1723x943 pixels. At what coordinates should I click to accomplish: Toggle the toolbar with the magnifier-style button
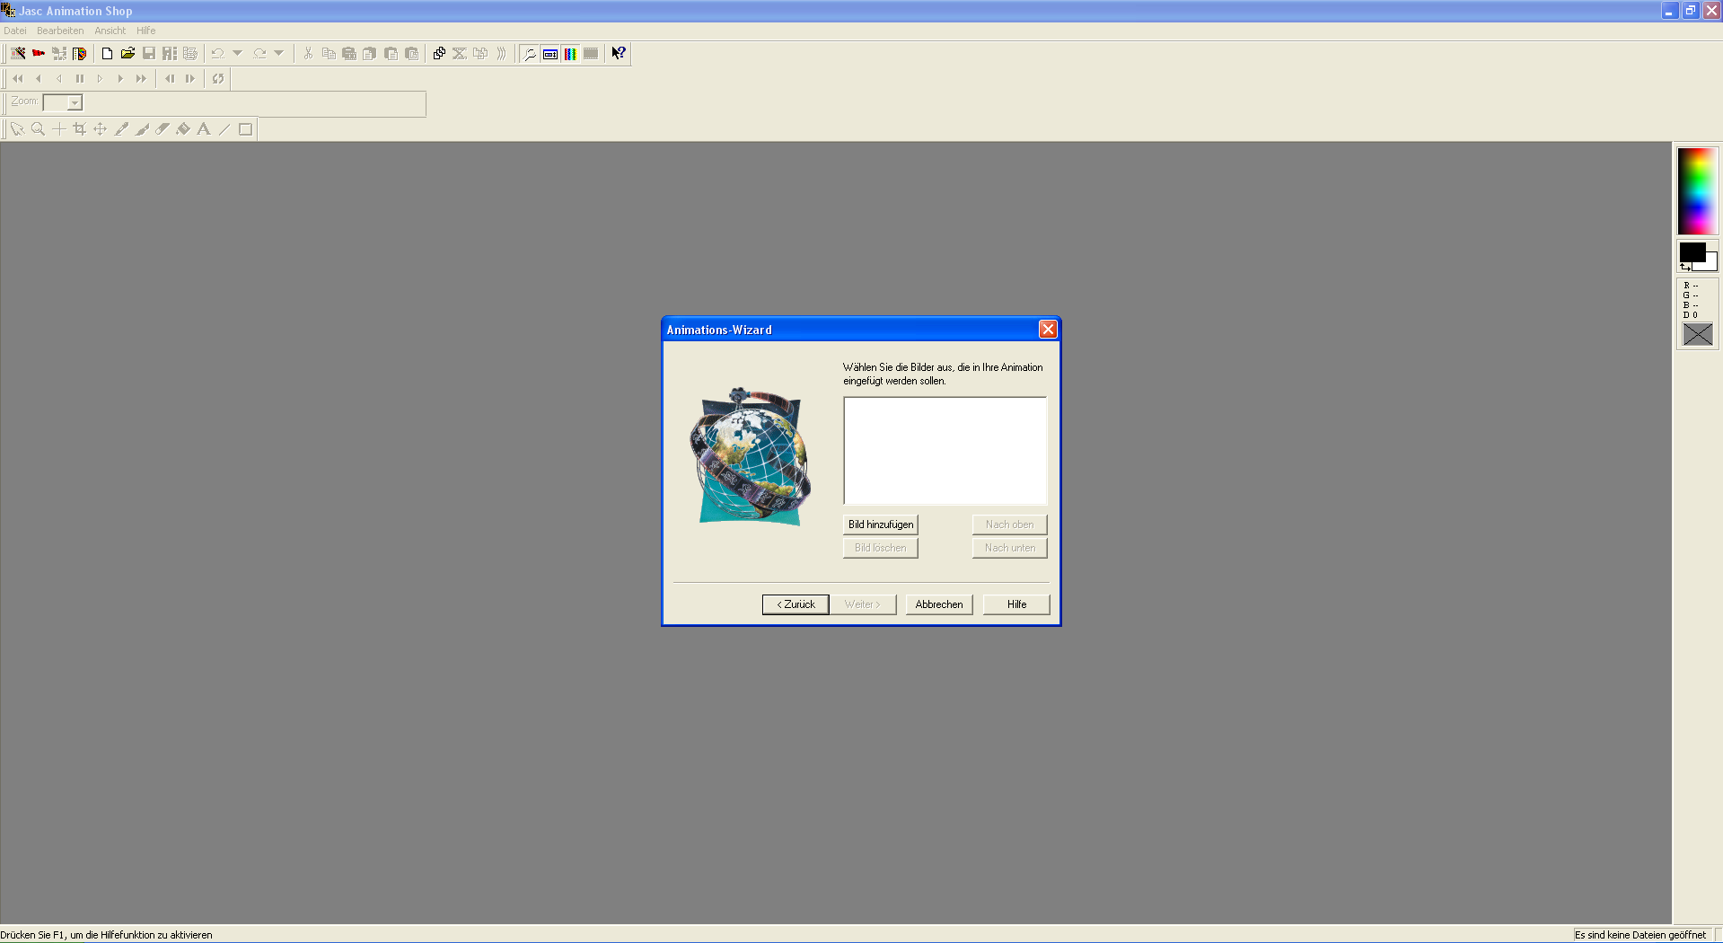click(x=530, y=54)
